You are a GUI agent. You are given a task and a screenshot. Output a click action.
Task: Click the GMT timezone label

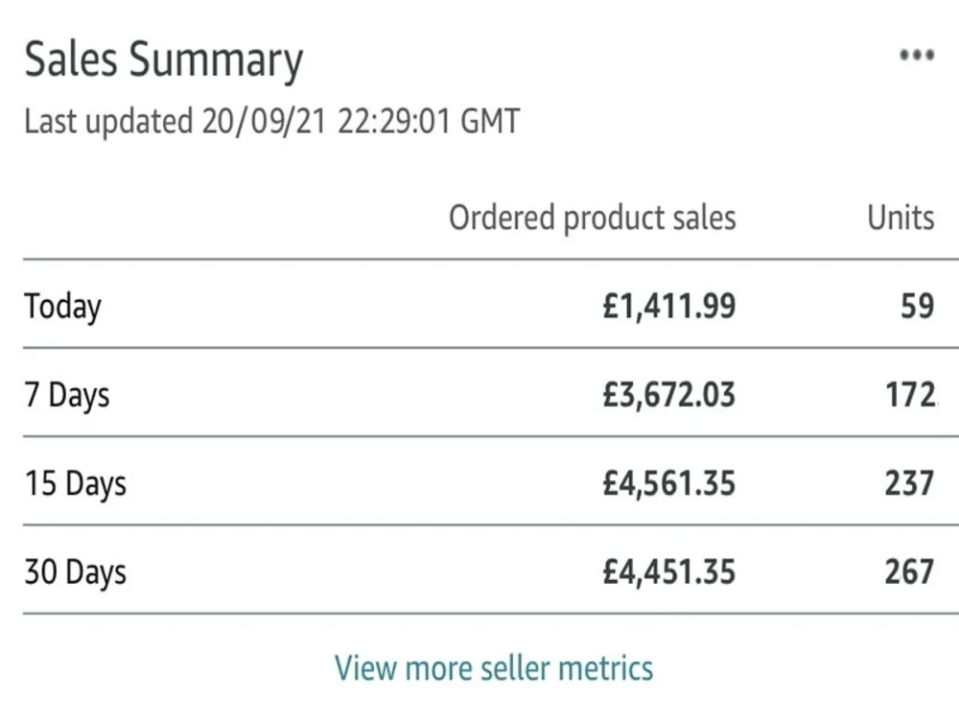coord(490,121)
